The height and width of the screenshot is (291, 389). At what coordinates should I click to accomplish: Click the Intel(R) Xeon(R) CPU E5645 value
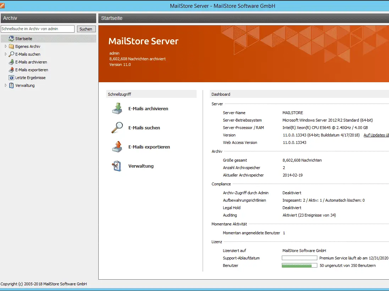(x=325, y=128)
